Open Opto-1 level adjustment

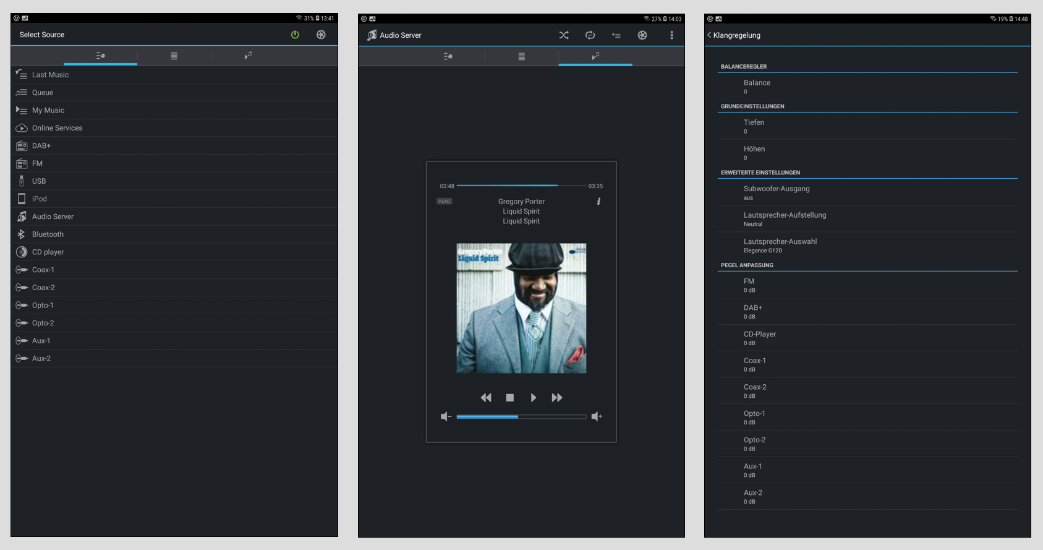coord(867,418)
